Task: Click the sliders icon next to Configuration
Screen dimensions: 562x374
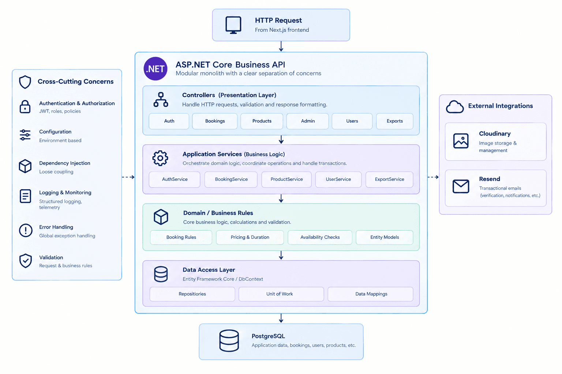Action: pyautogui.click(x=25, y=135)
